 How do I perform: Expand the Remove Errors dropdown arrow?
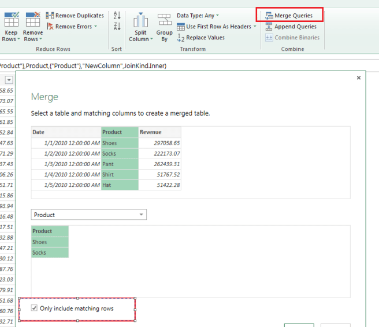[96, 27]
